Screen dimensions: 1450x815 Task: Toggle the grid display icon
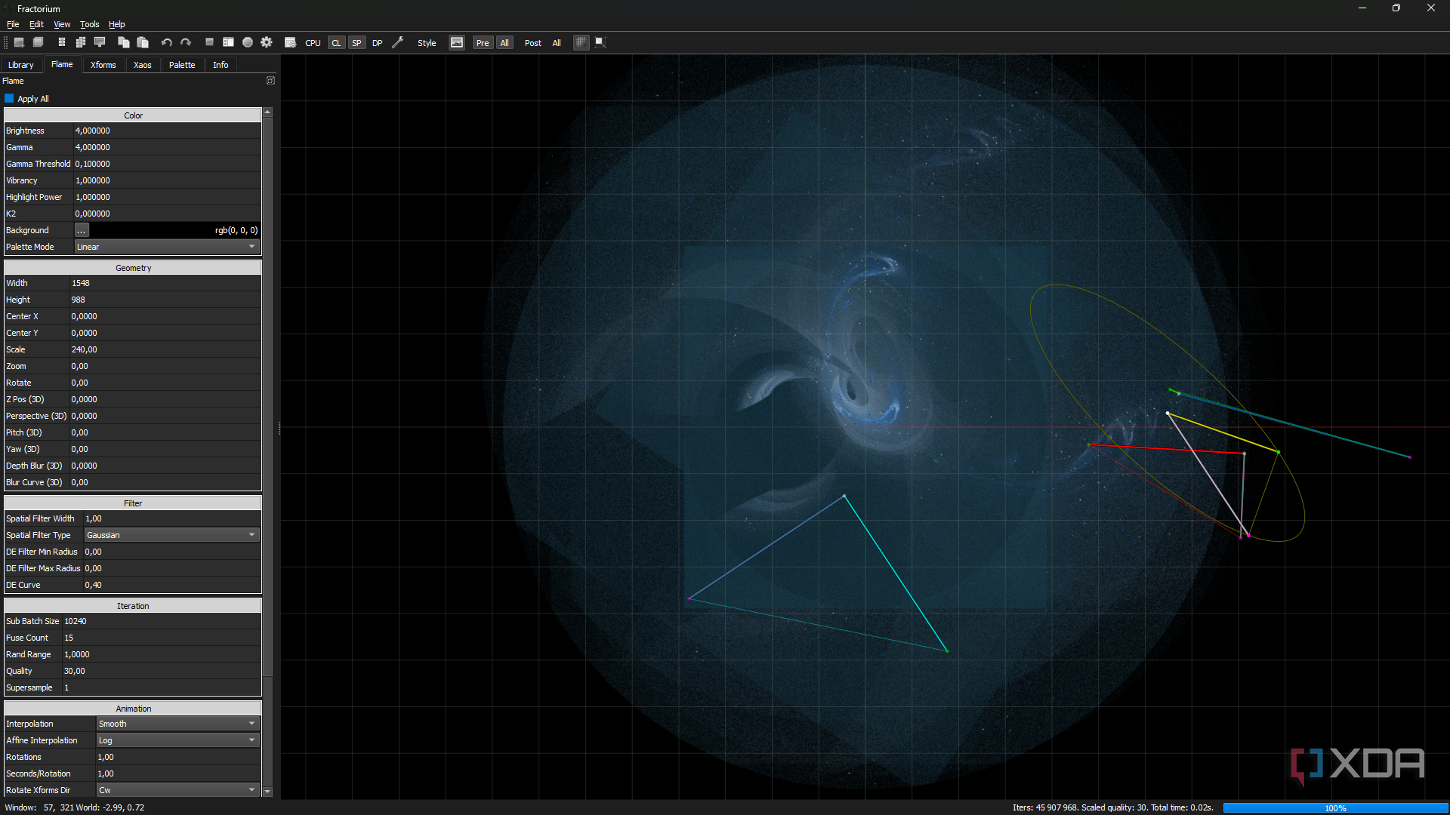click(581, 43)
